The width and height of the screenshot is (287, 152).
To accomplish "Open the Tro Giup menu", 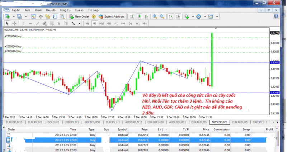I will (x=93, y=10).
